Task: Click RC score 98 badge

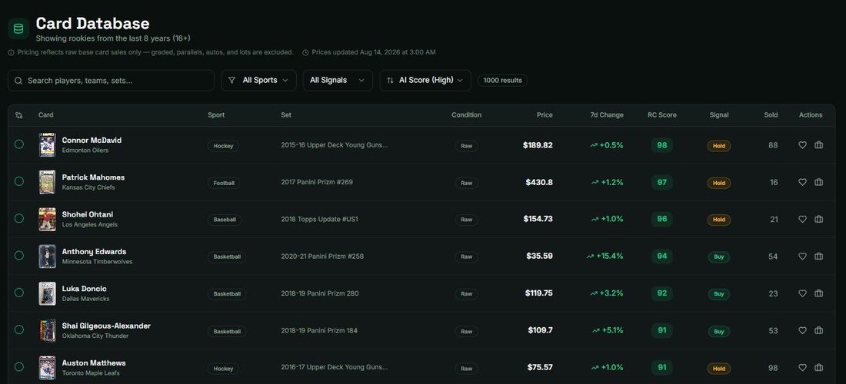Action: (x=662, y=145)
